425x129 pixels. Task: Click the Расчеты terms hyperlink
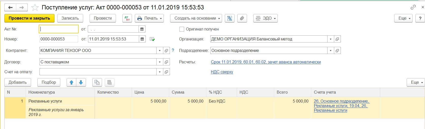click(266, 62)
